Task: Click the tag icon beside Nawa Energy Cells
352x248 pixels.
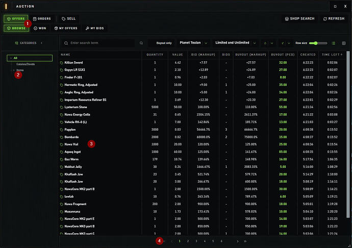Action: pyautogui.click(x=62, y=115)
